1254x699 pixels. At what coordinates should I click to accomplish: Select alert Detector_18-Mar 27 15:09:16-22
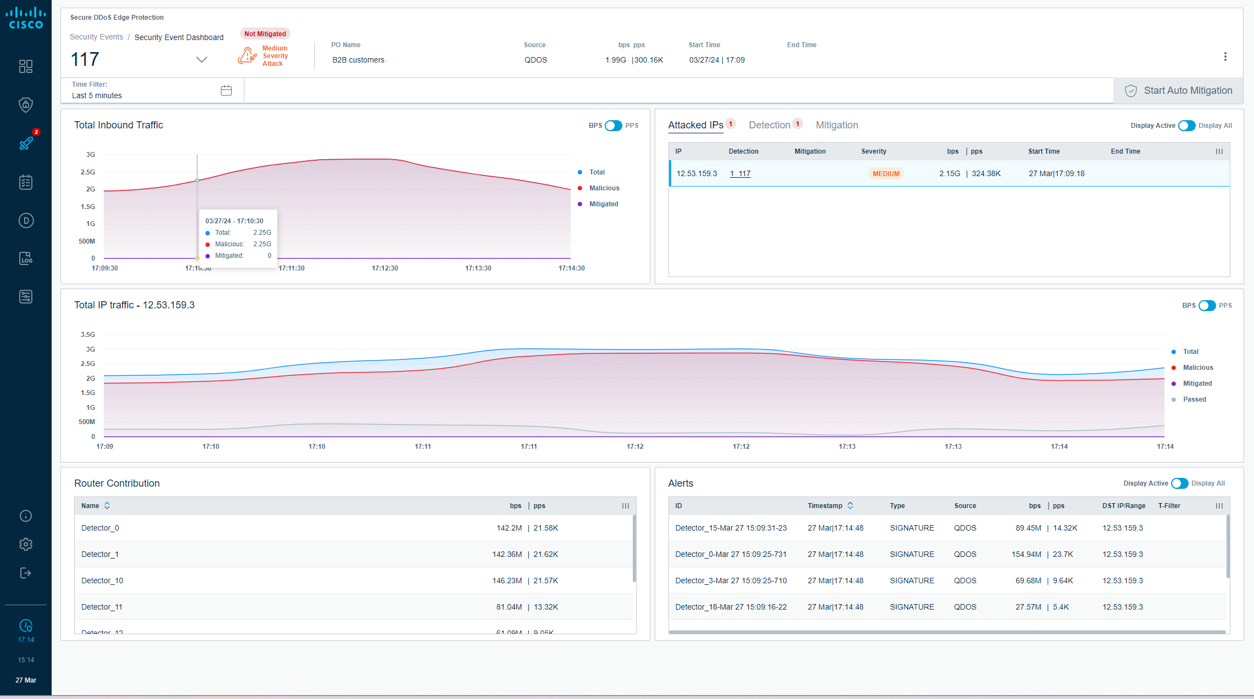tap(948, 607)
